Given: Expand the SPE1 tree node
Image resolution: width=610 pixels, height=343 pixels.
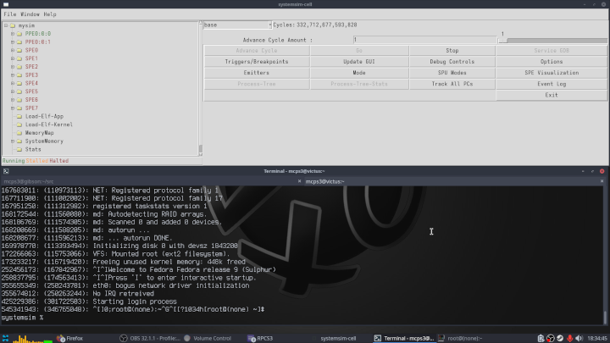Looking at the screenshot, I should click(x=13, y=58).
